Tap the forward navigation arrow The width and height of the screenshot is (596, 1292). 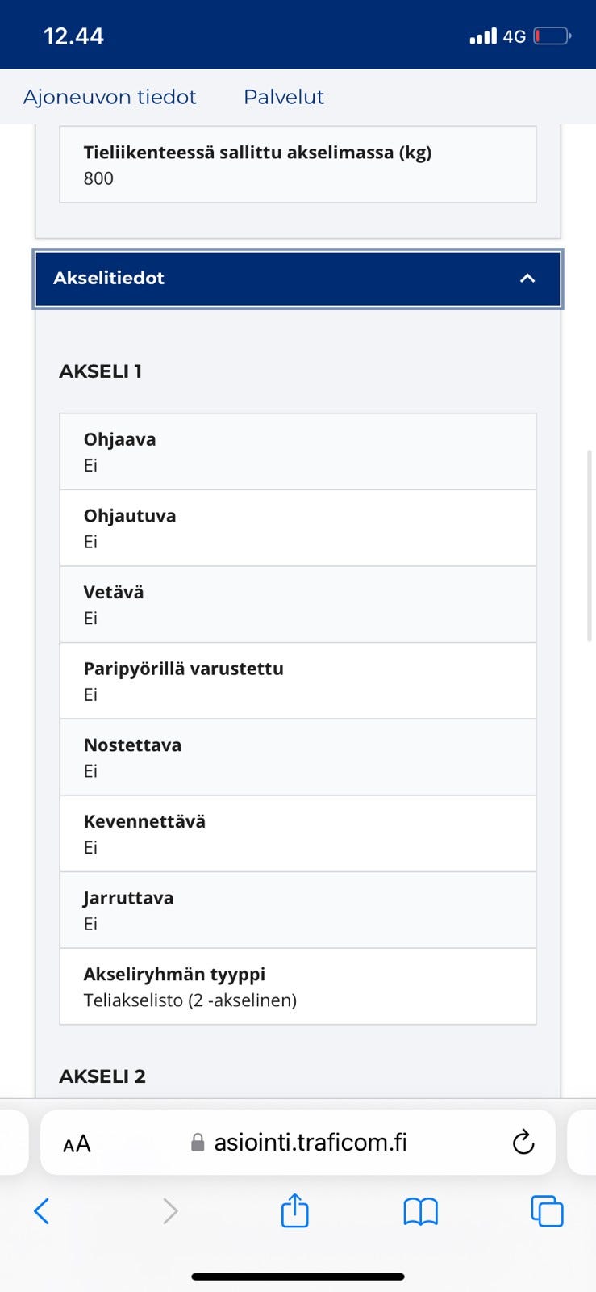(169, 1211)
